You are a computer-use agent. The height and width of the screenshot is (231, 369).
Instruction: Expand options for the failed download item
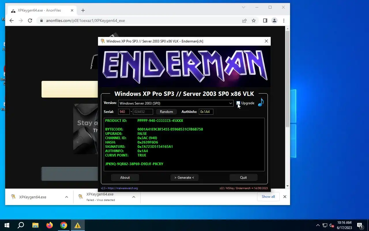pyautogui.click(x=134, y=197)
